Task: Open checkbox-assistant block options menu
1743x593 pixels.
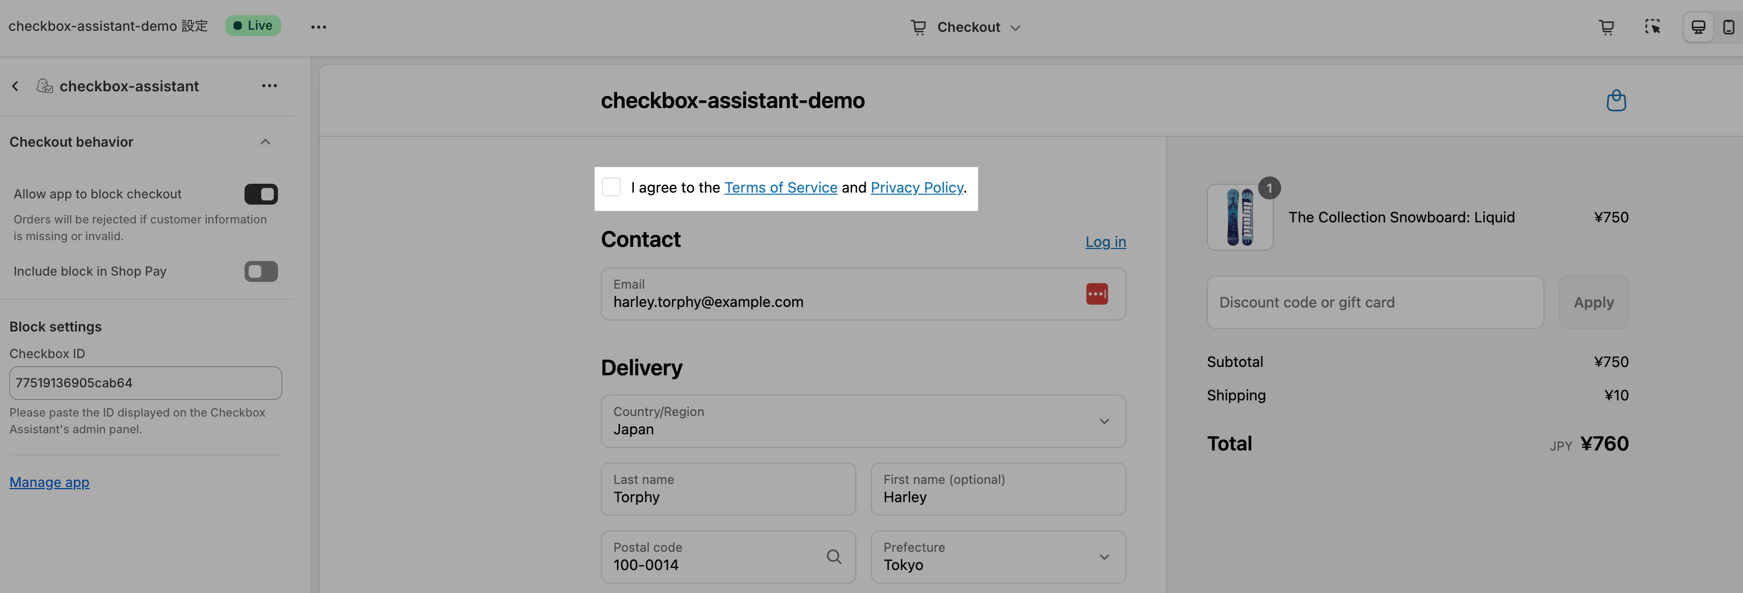Action: [269, 86]
